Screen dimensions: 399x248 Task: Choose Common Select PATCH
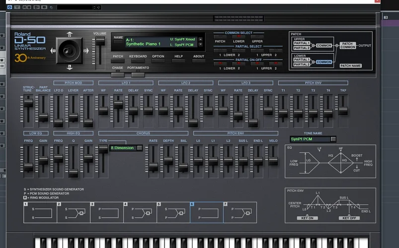tap(220, 37)
